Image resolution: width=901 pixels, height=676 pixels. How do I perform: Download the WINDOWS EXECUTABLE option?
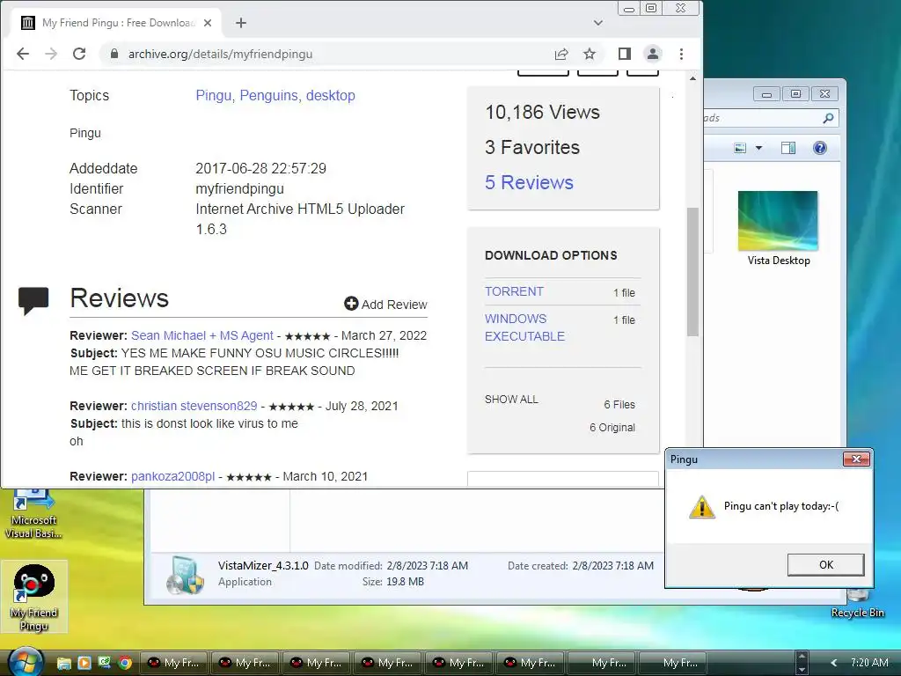pyautogui.click(x=524, y=327)
